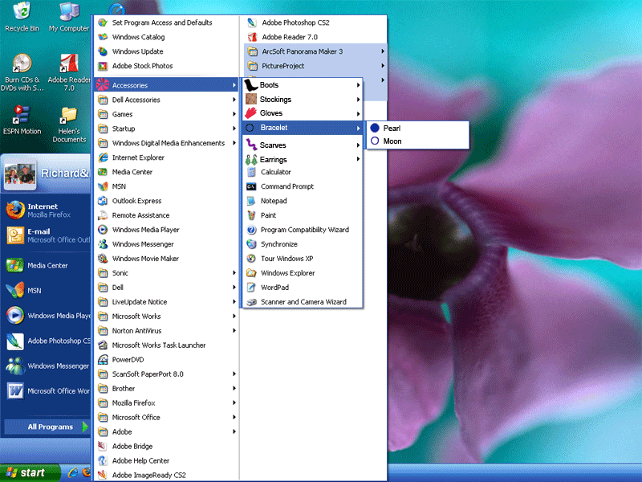
Task: Click the purple Scarves icon
Action: click(251, 145)
